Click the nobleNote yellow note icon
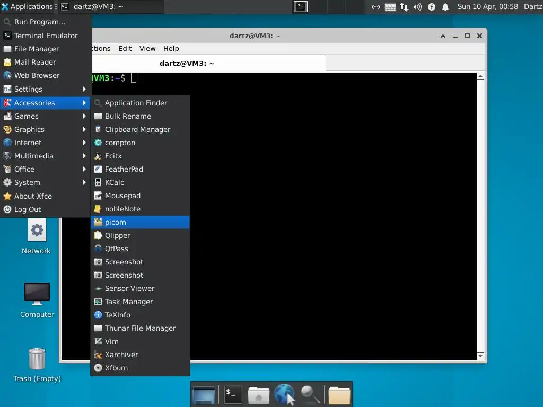 click(98, 209)
